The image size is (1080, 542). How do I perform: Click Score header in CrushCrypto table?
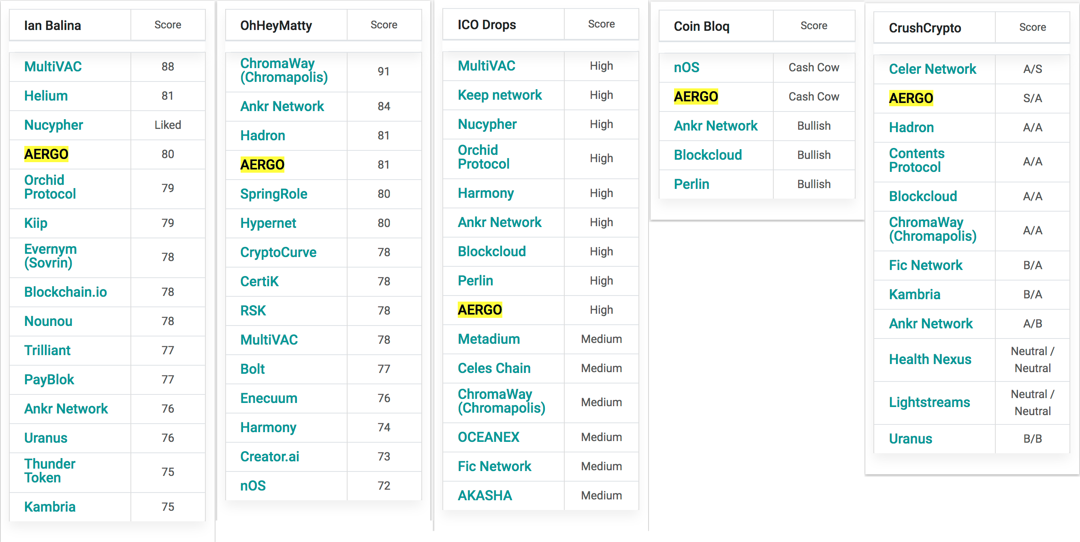click(x=1032, y=27)
